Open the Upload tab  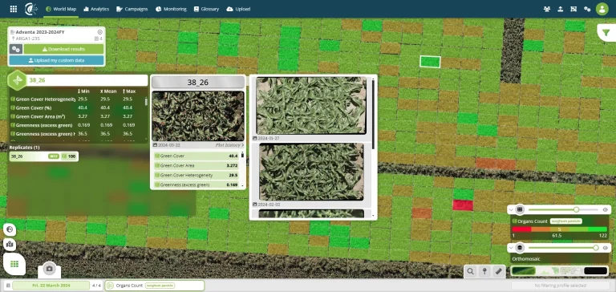point(238,9)
